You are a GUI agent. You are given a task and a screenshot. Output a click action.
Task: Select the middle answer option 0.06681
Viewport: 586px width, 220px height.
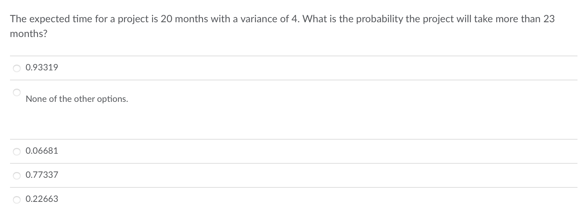point(41,151)
